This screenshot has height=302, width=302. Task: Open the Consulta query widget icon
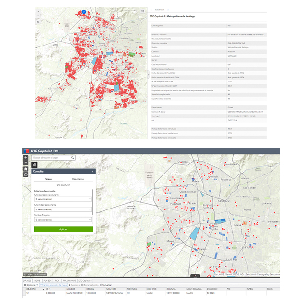35,164
